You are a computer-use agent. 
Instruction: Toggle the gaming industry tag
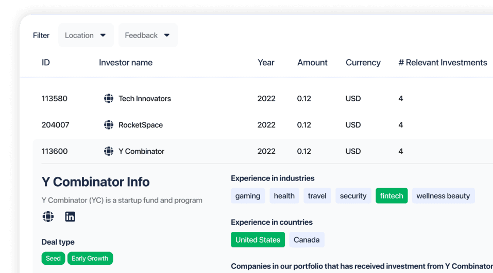click(x=248, y=196)
